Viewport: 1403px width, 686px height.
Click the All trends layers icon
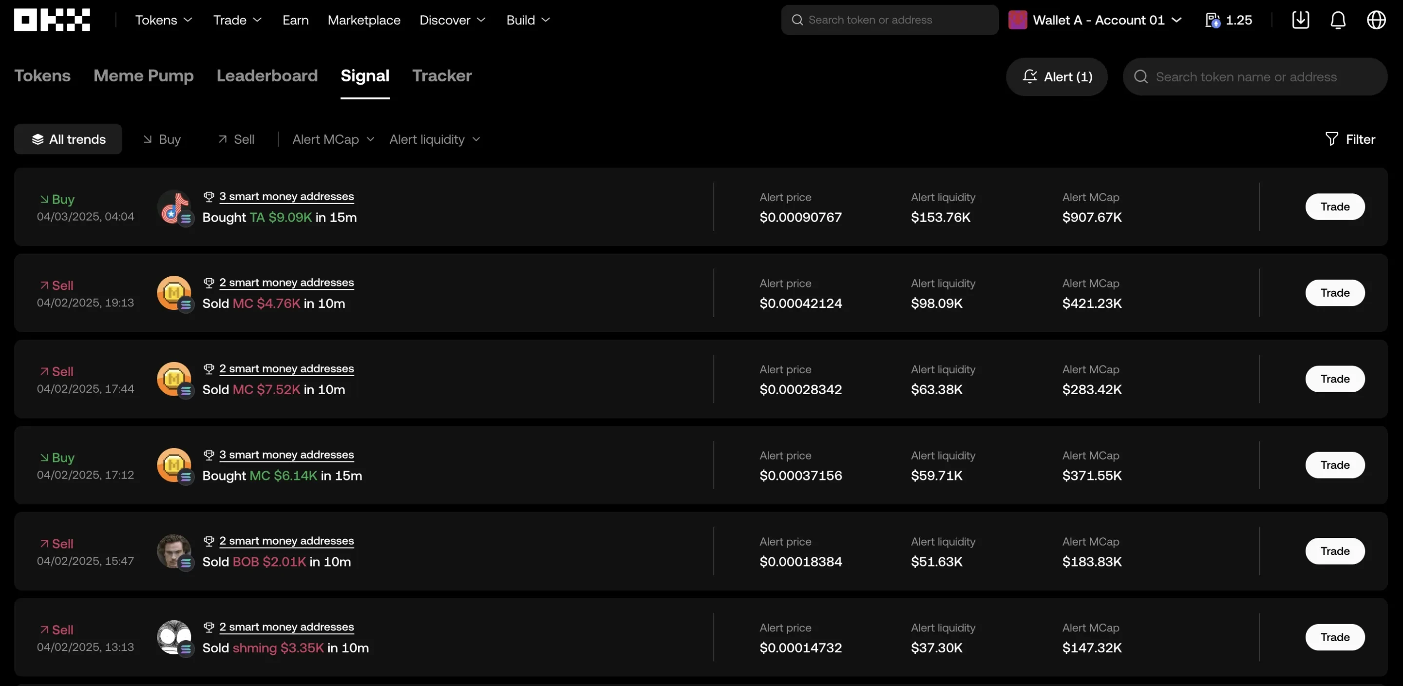[38, 139]
